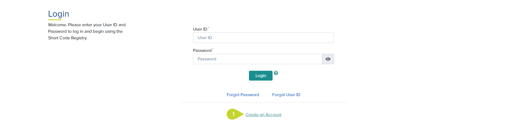Click the Login page heading
This screenshot has height=121, width=527.
(58, 14)
